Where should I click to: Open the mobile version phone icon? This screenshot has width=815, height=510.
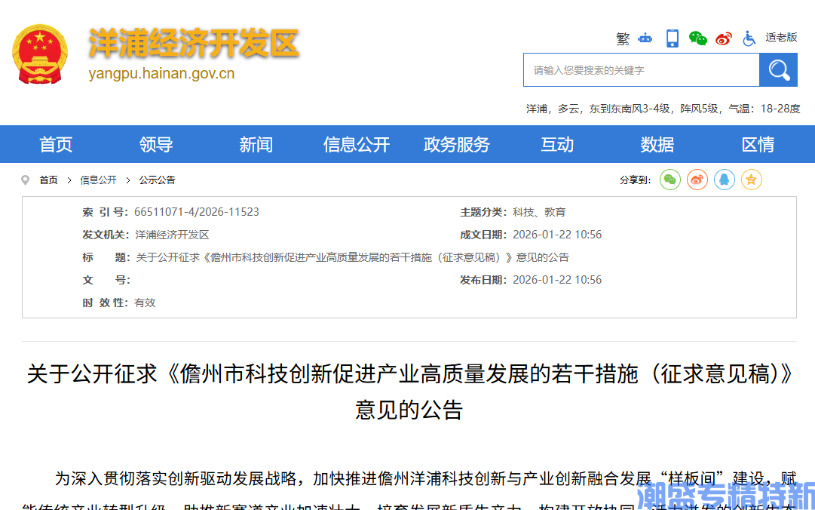(x=671, y=38)
